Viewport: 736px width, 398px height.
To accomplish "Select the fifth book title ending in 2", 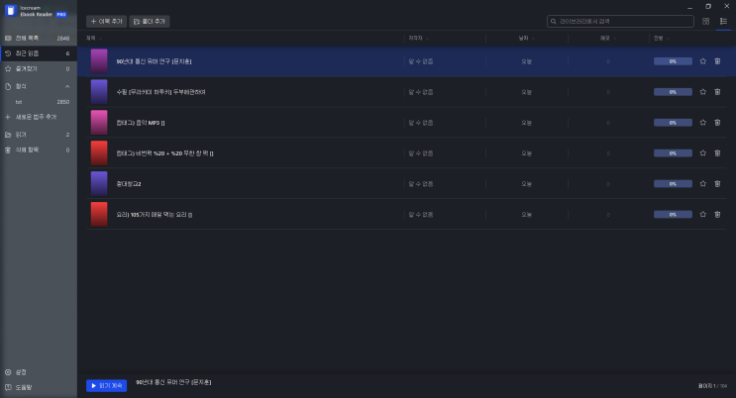I will tap(129, 184).
